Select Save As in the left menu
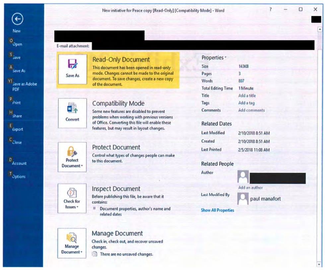The height and width of the screenshot is (270, 325). coord(19,71)
